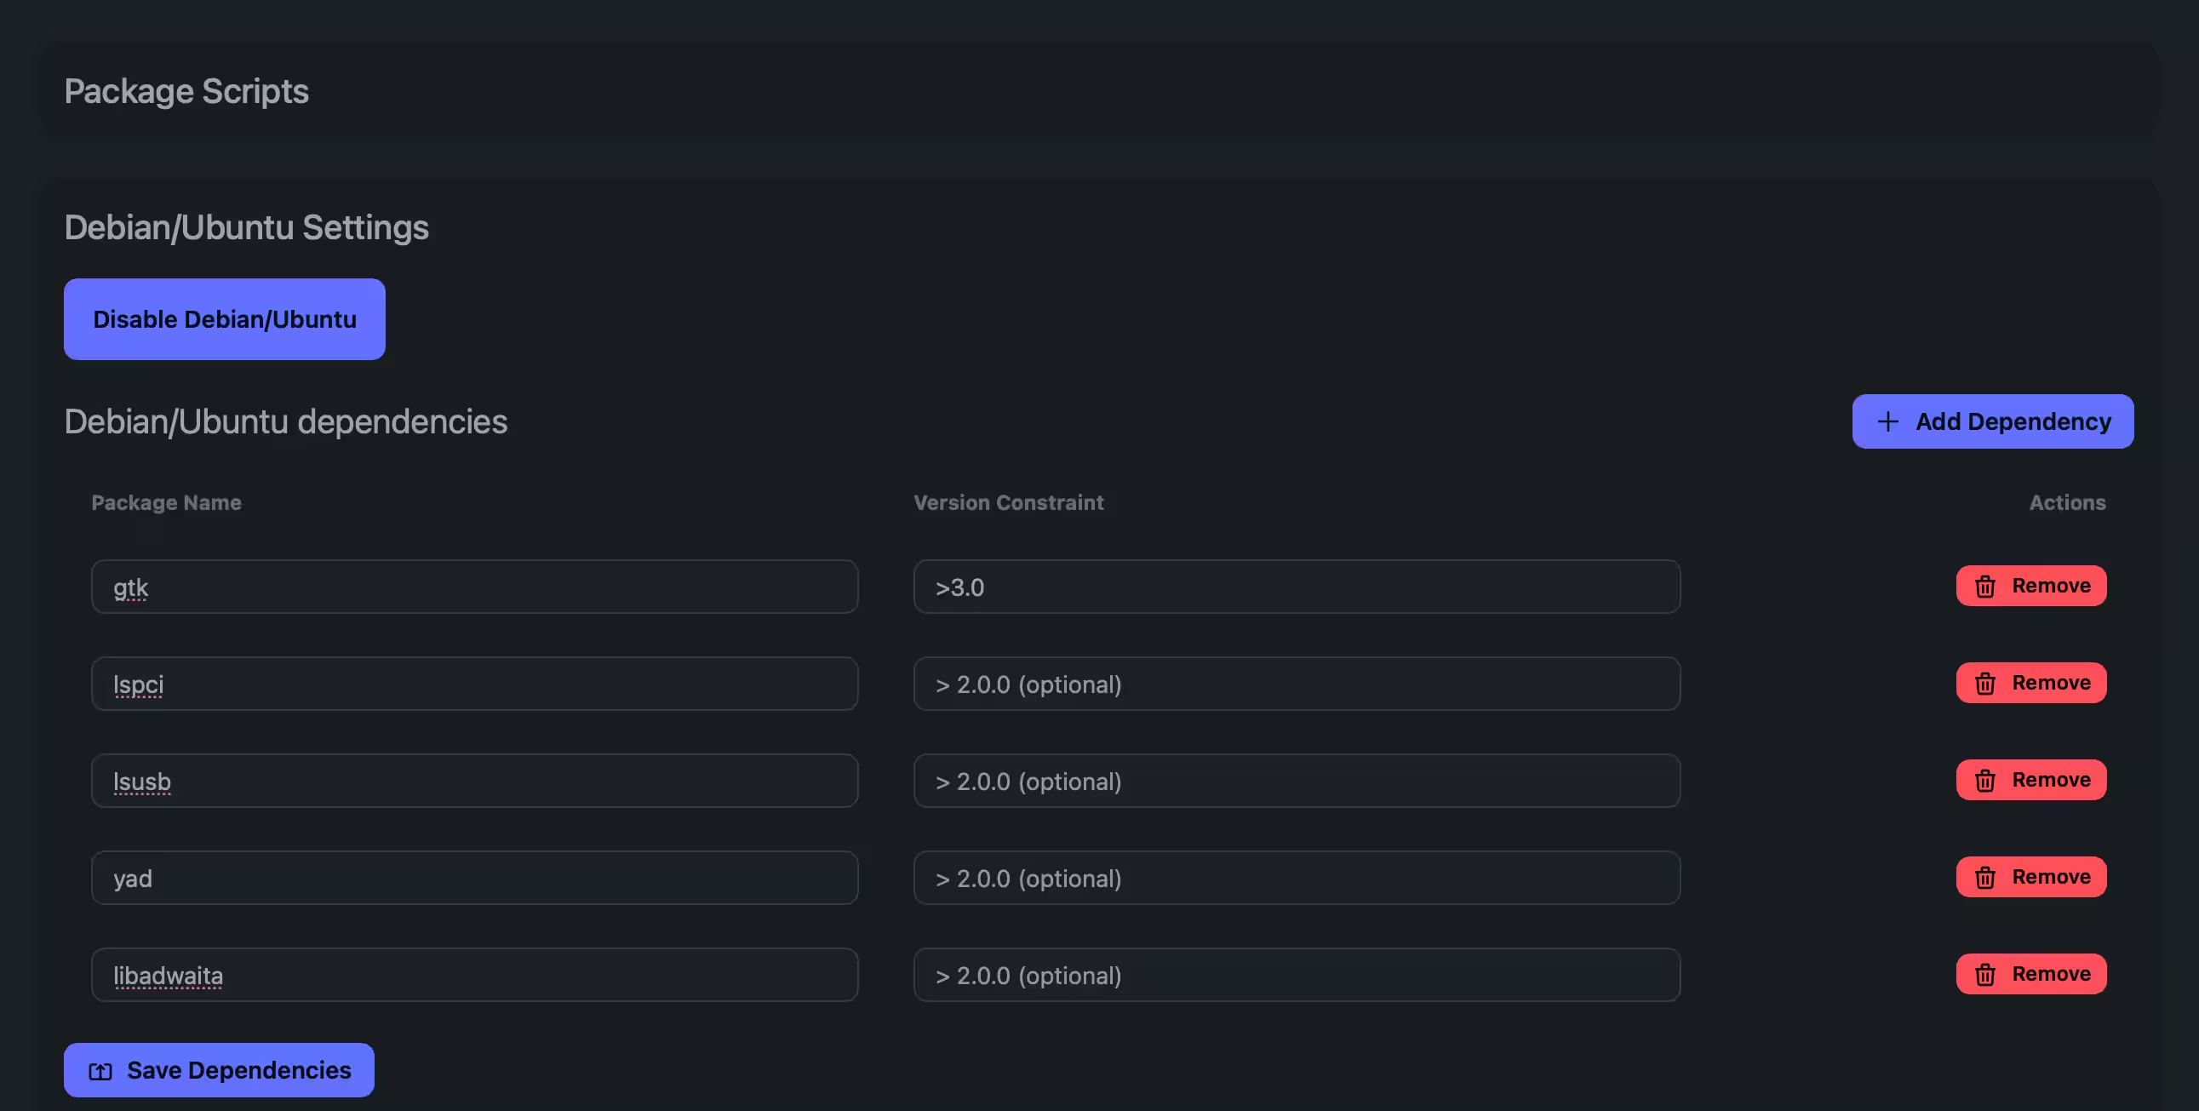
Task: Click the libadwaita version constraint field
Action: tap(1296, 976)
